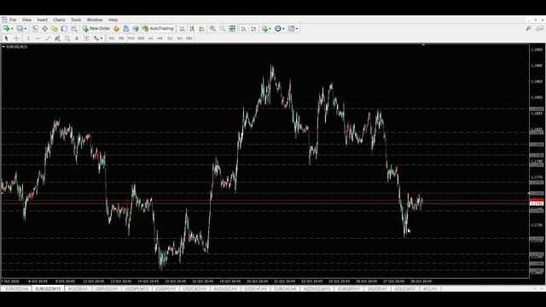
Task: Switch to H4 timeframe
Action: [160, 38]
